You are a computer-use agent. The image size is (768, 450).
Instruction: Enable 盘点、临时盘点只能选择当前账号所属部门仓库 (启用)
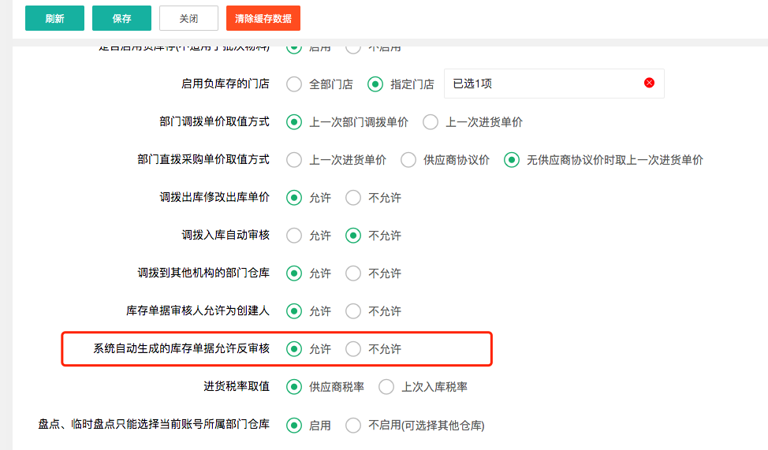[x=294, y=425]
